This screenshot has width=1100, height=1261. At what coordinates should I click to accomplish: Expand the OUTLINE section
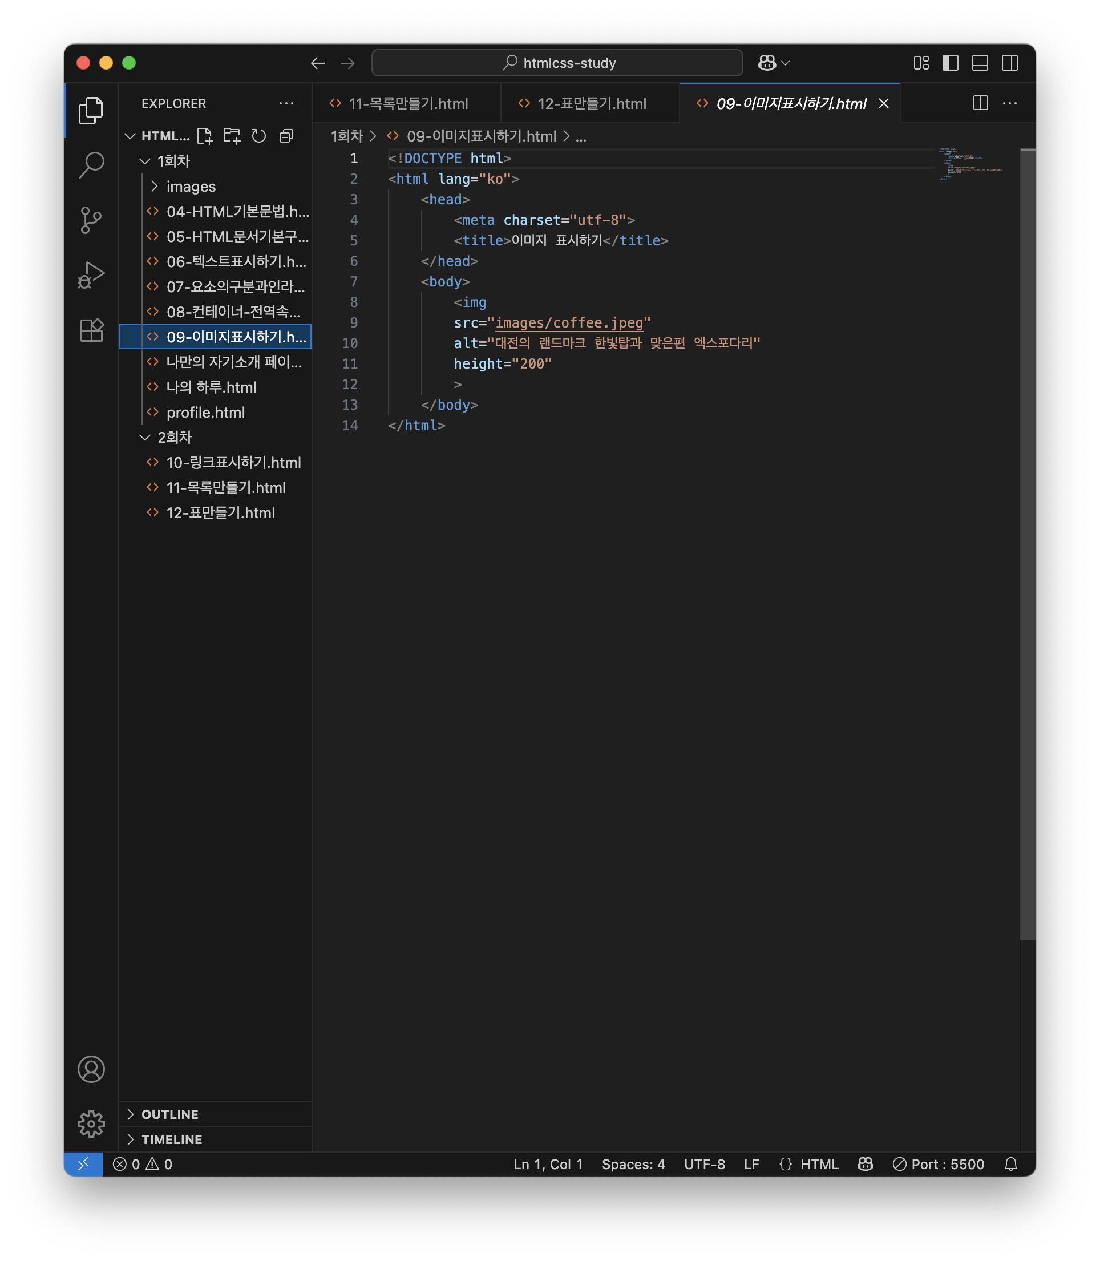pyautogui.click(x=170, y=1114)
